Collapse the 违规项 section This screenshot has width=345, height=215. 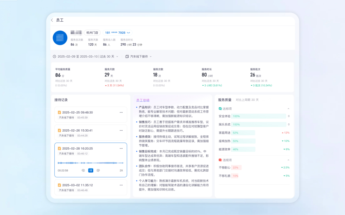288,160
